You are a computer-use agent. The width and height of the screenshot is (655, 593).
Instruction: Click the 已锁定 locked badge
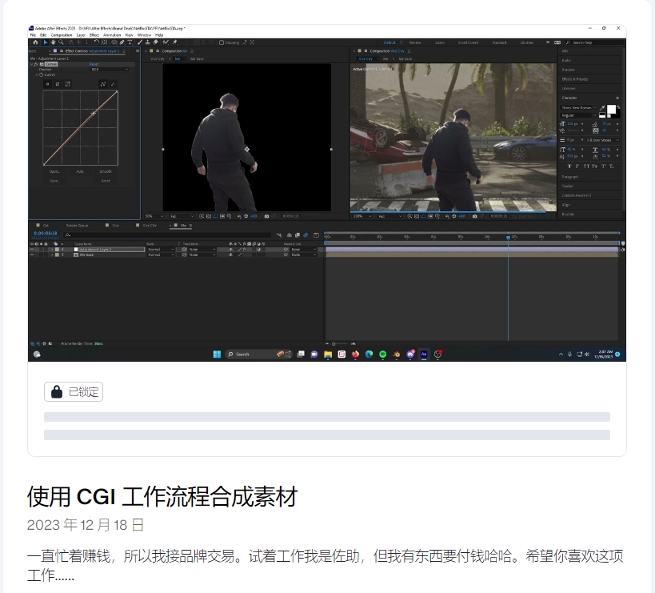tap(74, 392)
